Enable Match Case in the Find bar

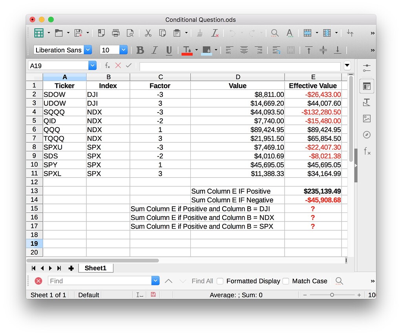click(286, 281)
